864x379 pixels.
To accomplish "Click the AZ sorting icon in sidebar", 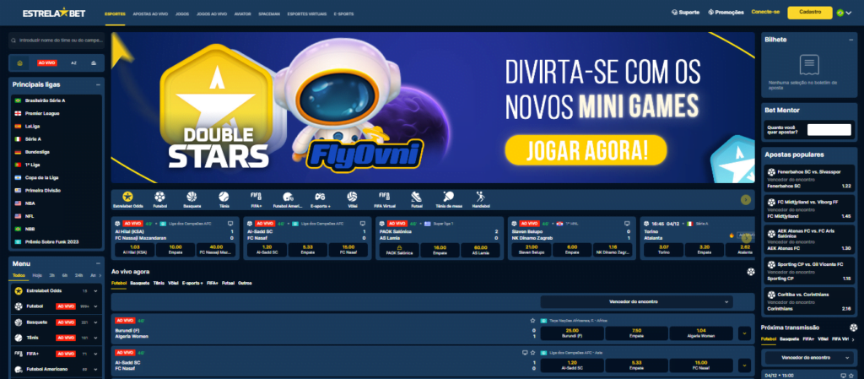I will pyautogui.click(x=74, y=62).
